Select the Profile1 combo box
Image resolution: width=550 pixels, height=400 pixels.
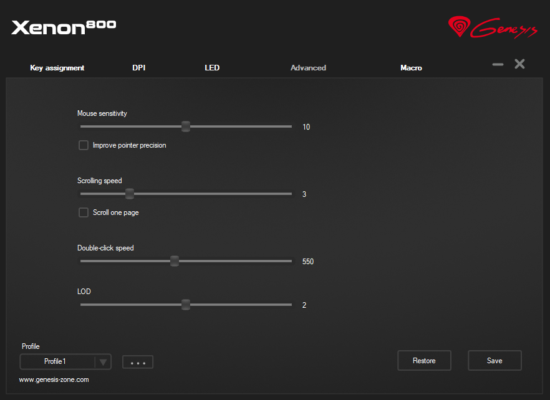(56, 361)
